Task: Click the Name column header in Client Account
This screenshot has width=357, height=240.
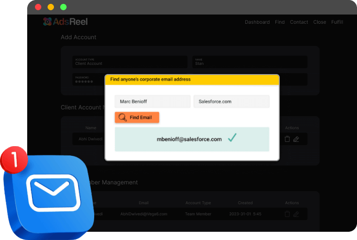Action: (x=91, y=128)
